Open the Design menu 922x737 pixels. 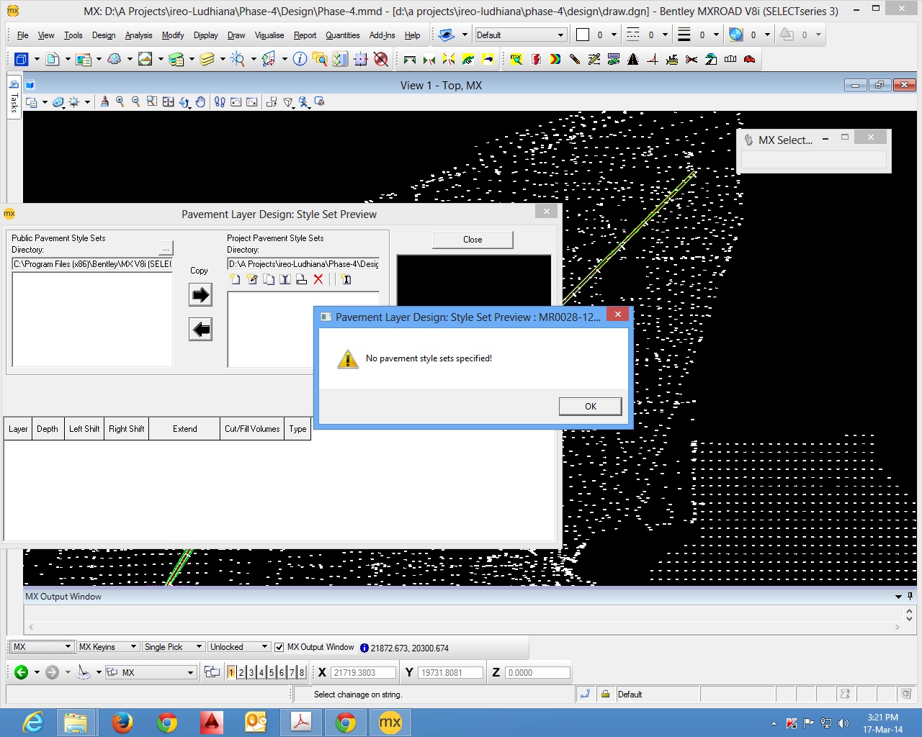pyautogui.click(x=104, y=35)
